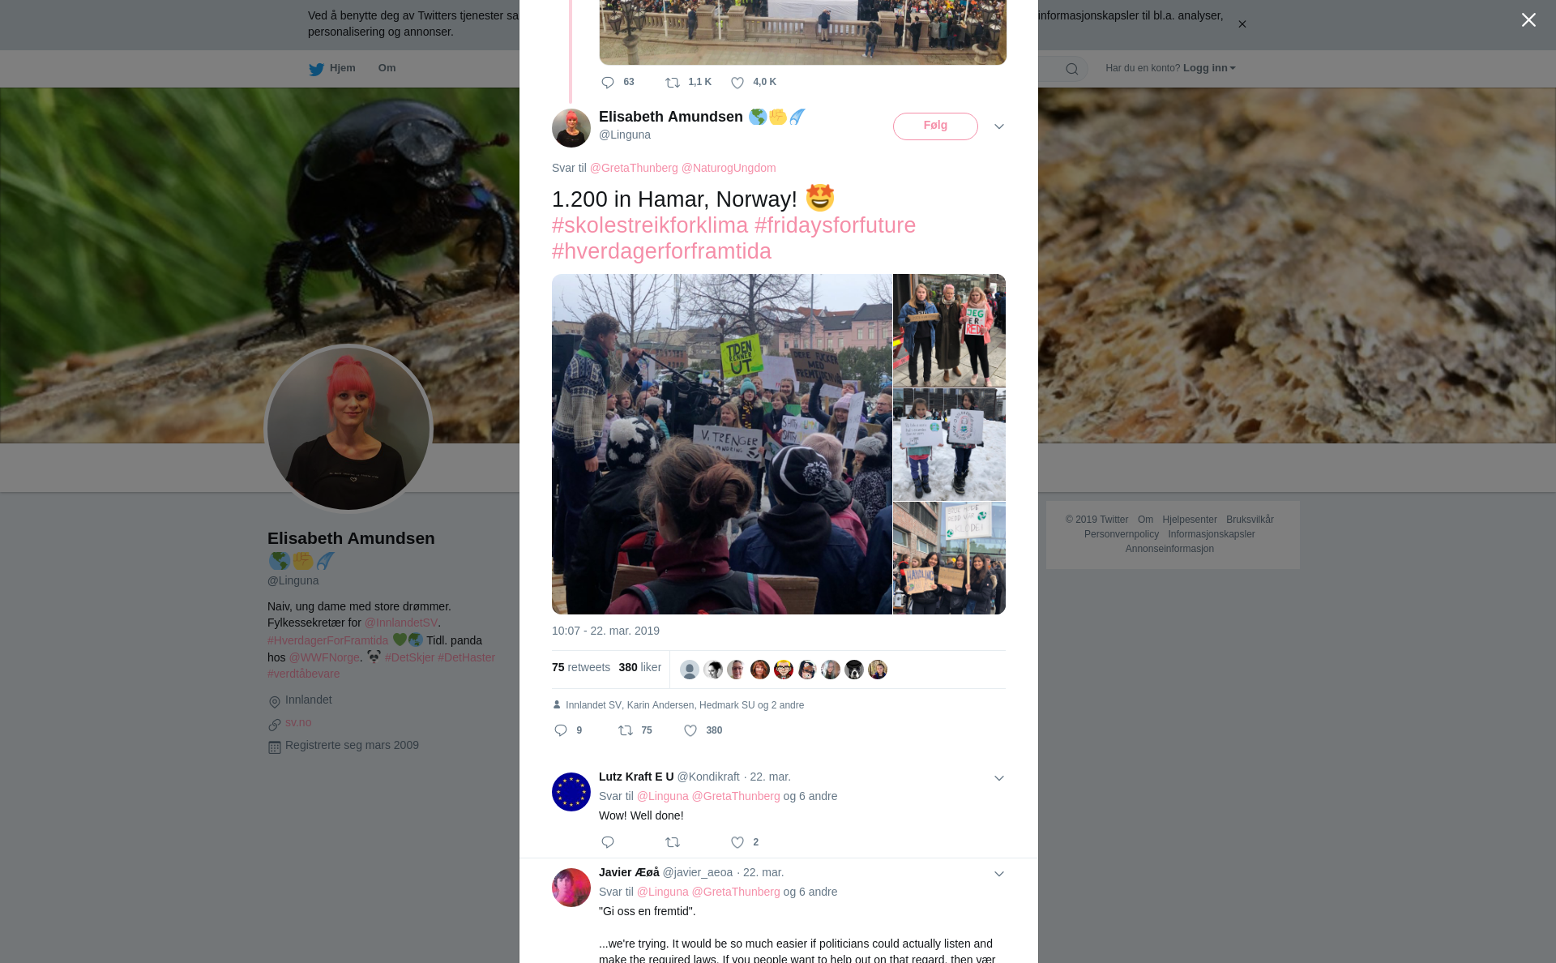Image resolution: width=1556 pixels, height=963 pixels.
Task: Retweet Lutz Kraft's reply
Action: pyautogui.click(x=673, y=842)
